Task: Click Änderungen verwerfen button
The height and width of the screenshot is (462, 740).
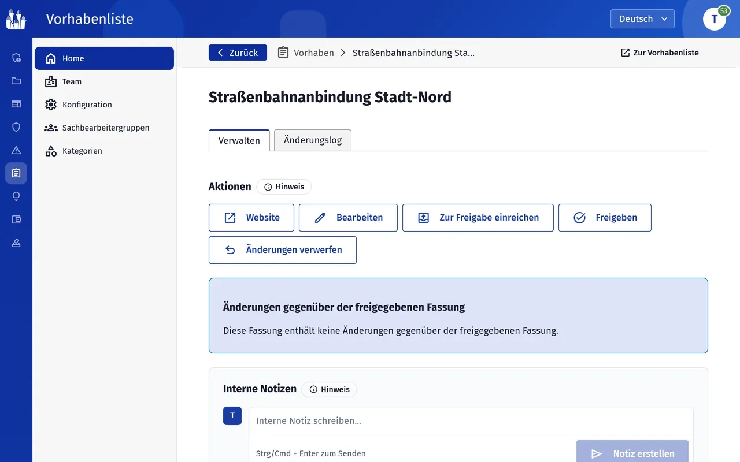Action: tap(283, 250)
